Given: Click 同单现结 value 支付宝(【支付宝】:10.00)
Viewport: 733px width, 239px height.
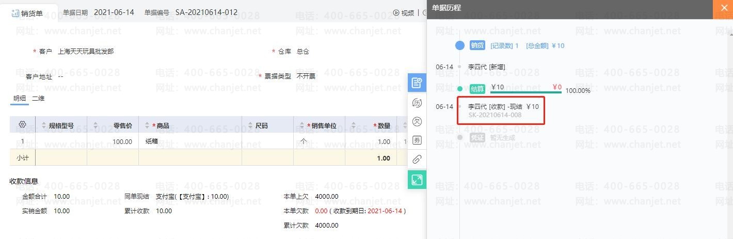Looking at the screenshot, I should [x=192, y=196].
